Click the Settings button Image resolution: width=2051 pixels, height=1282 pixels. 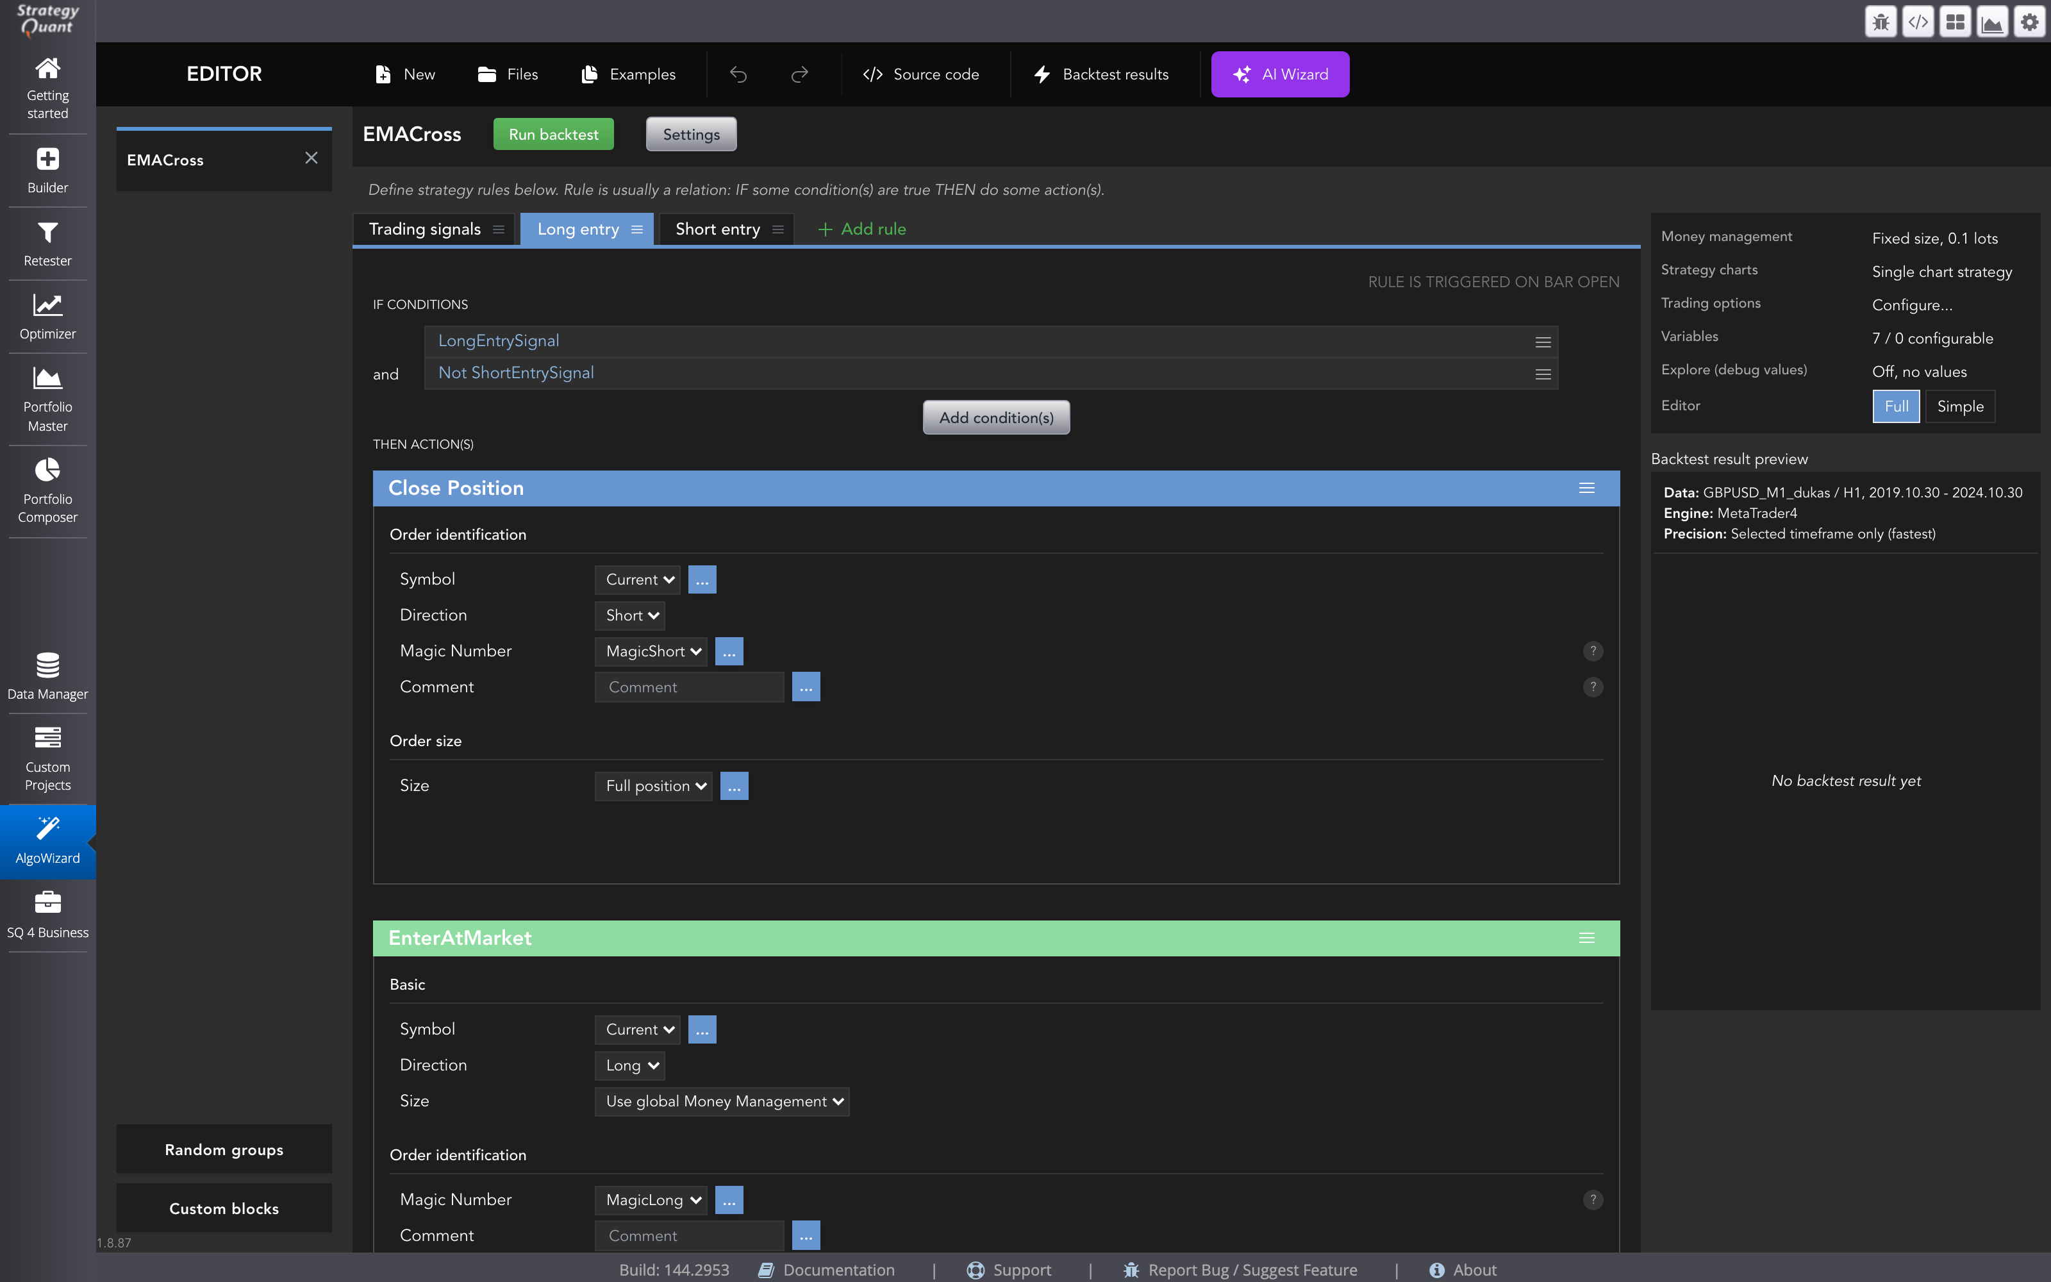point(691,134)
